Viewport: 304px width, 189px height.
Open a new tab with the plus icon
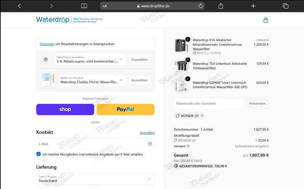[x=253, y=6]
